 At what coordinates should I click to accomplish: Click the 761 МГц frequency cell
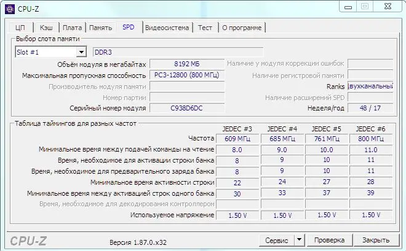[x=327, y=139]
